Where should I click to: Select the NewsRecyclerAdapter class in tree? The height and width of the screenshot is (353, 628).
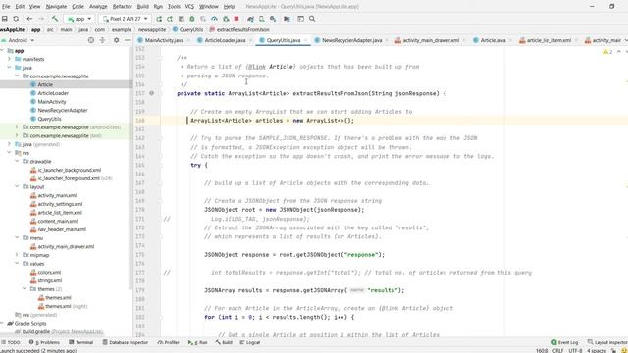point(63,110)
